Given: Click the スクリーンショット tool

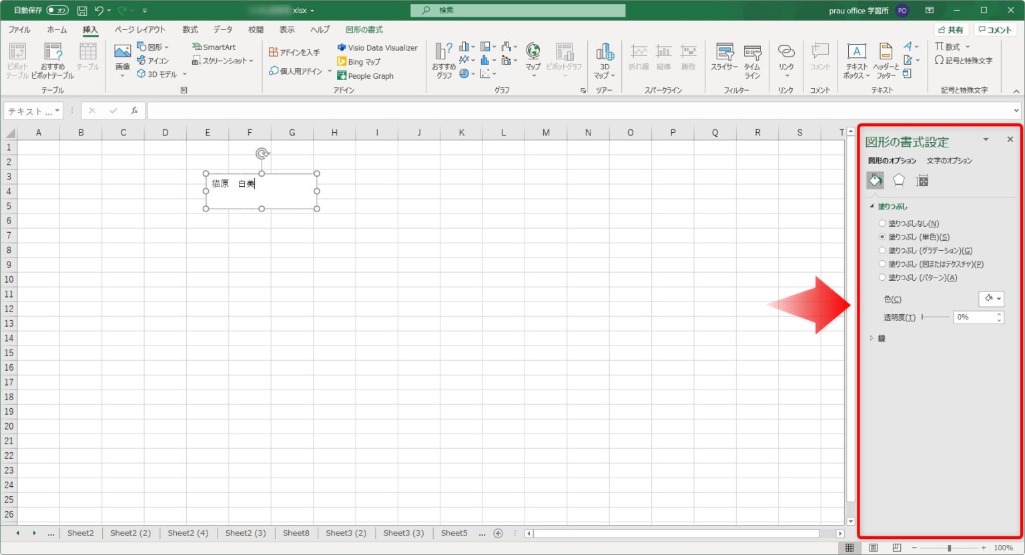Looking at the screenshot, I should (223, 61).
